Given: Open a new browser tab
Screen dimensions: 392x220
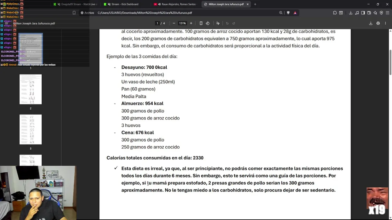Looking at the screenshot, I should [255, 4].
